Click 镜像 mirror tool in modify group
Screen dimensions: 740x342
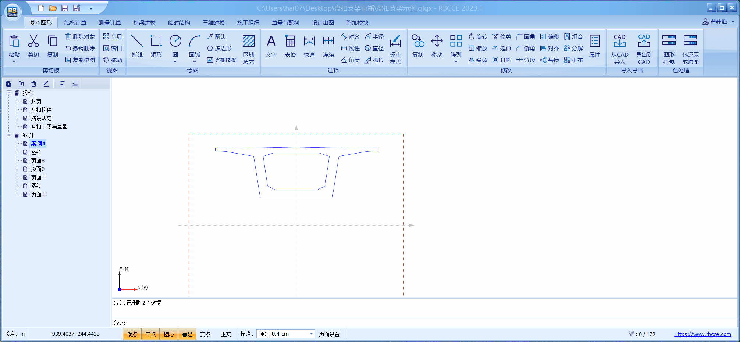478,60
